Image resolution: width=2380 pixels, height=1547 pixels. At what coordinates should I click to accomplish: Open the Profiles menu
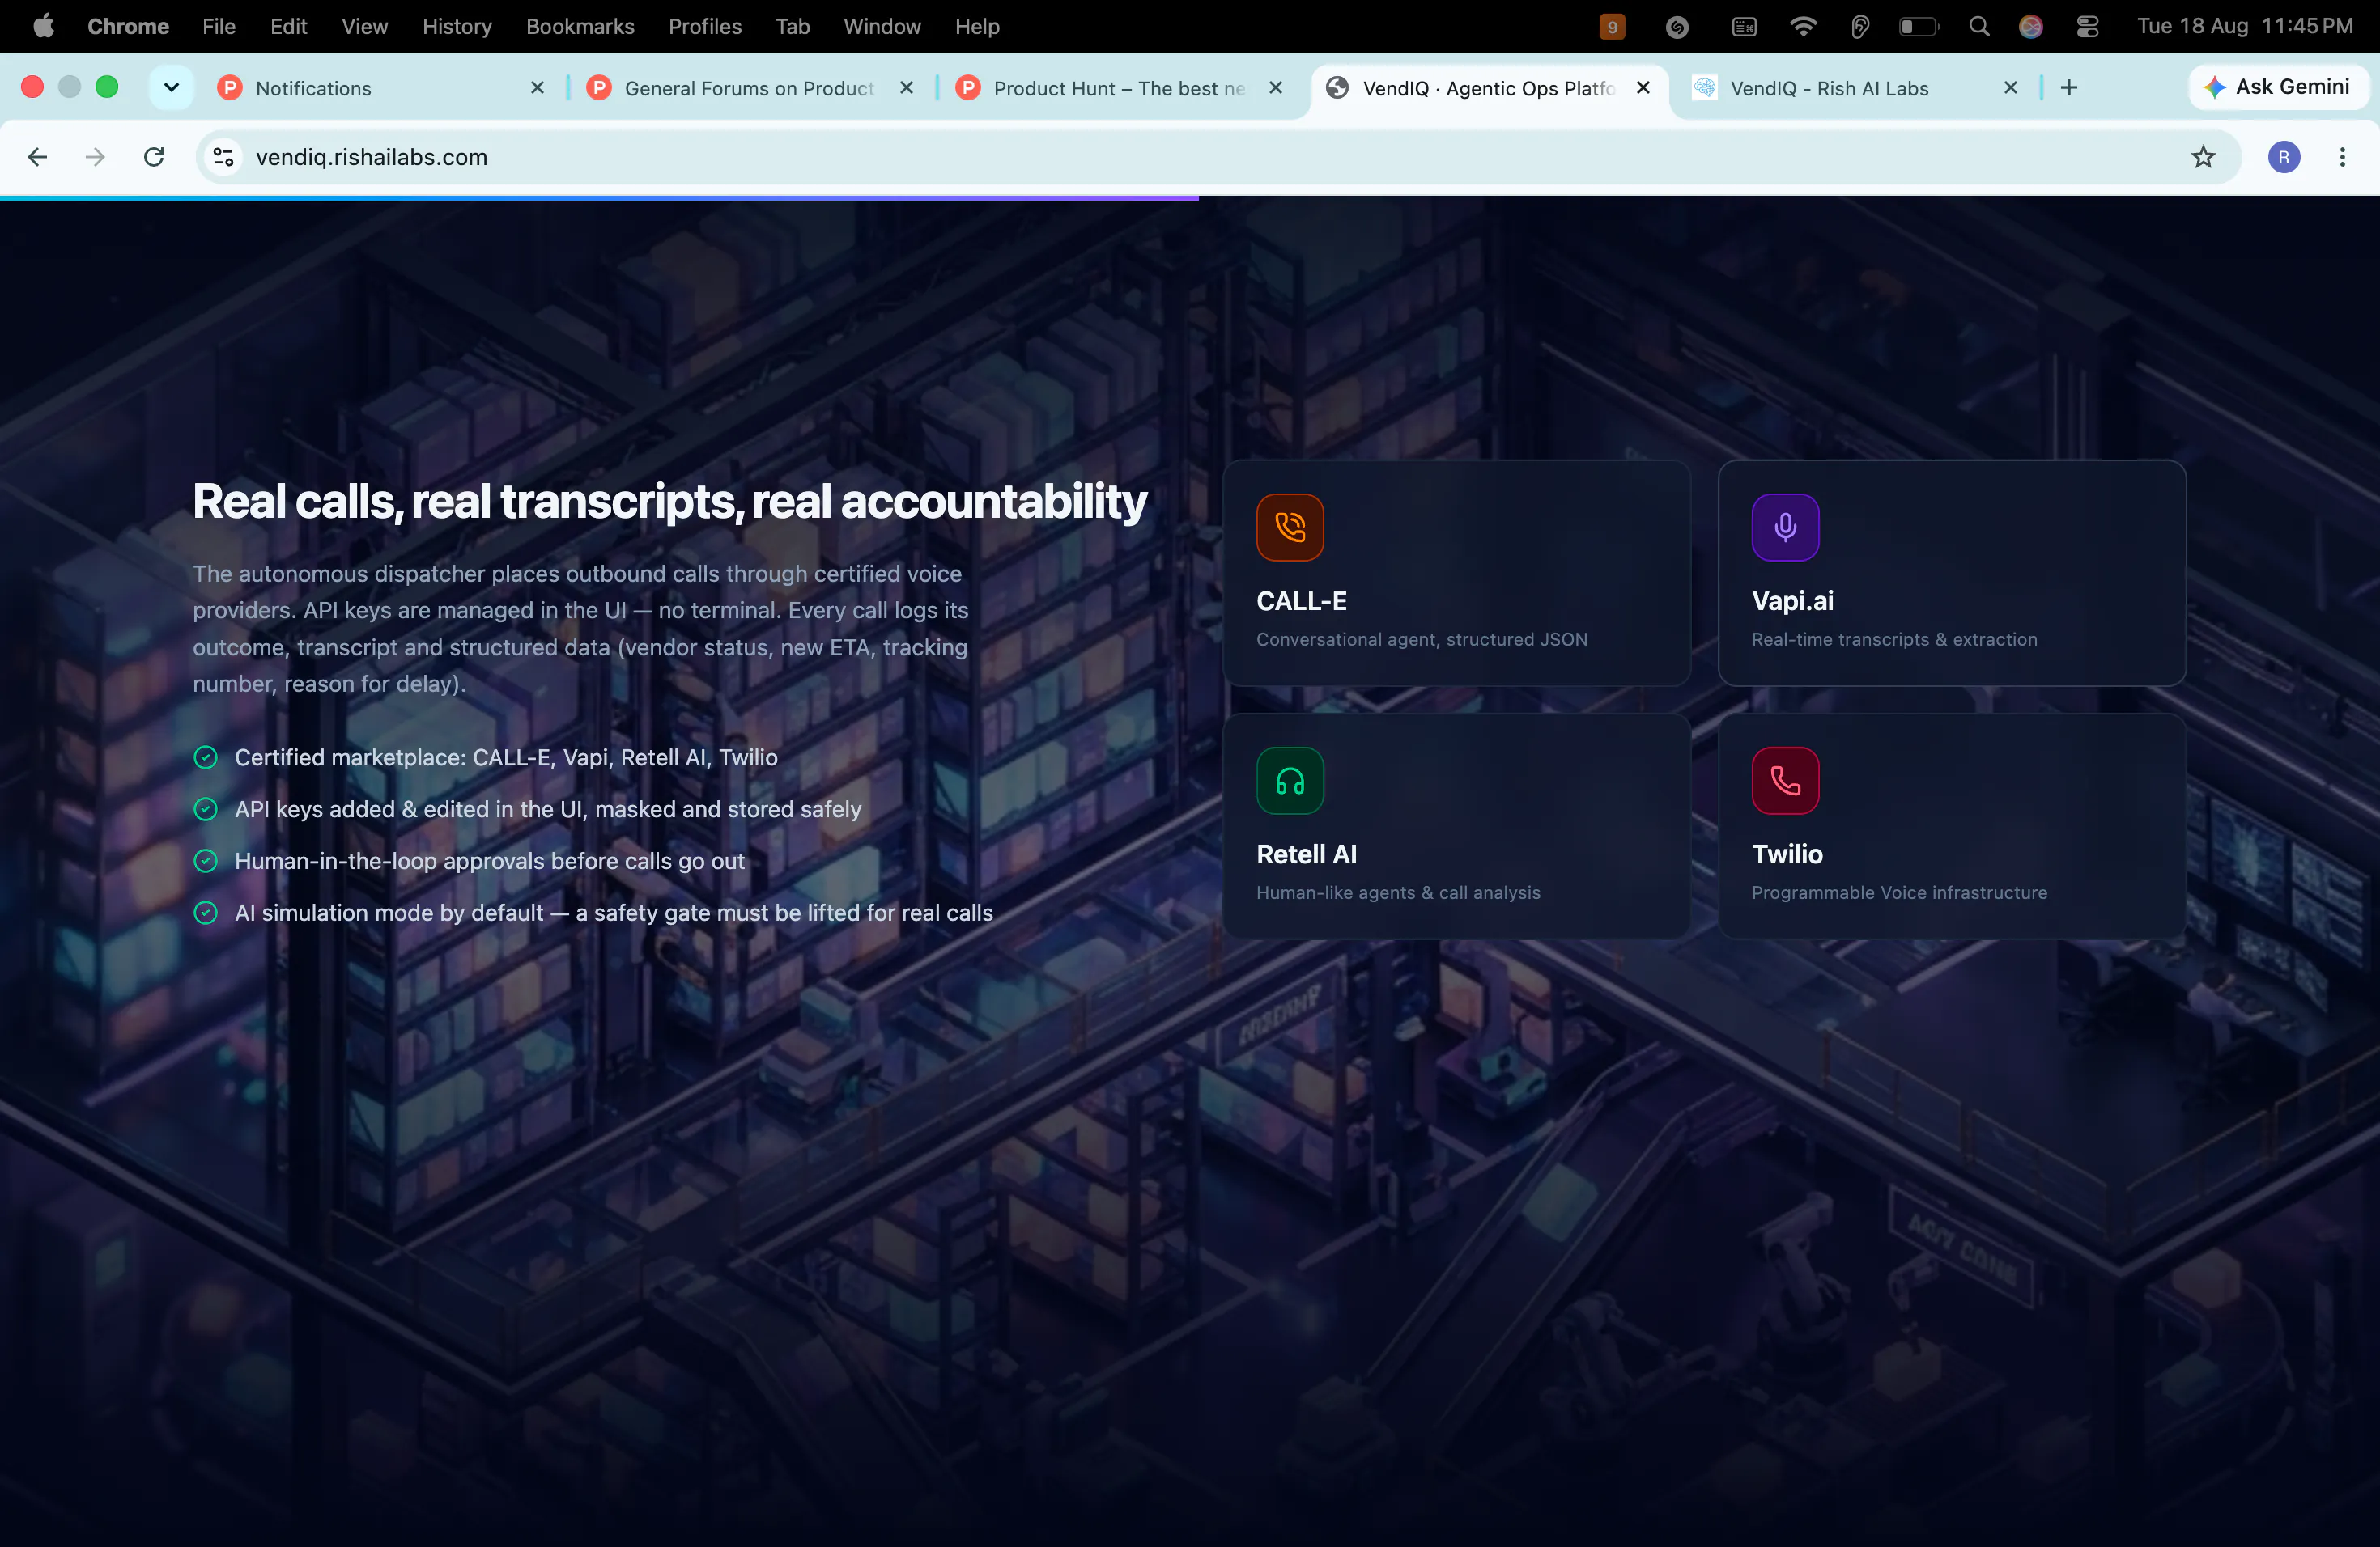[x=705, y=27]
